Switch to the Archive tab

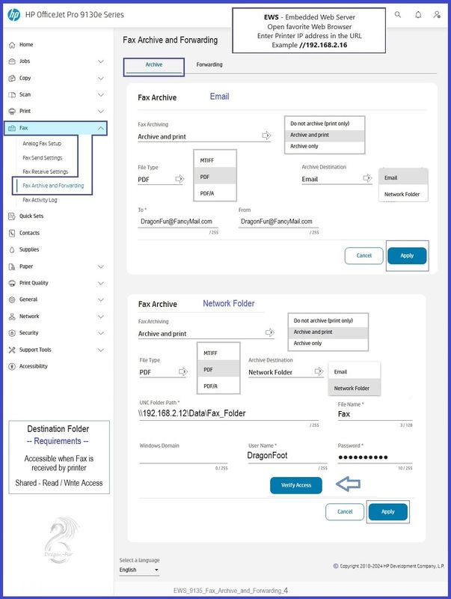point(154,65)
